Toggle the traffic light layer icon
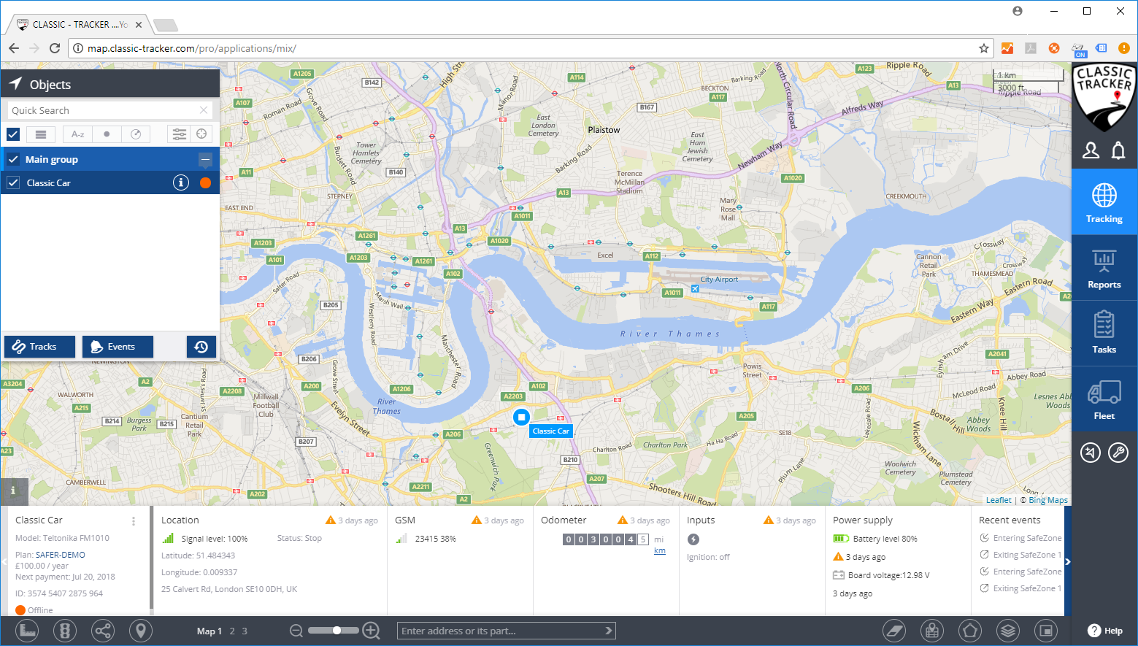 [65, 631]
